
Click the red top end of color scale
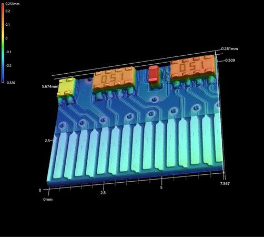3,5
